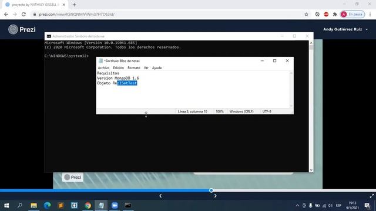Minimize the Bloc de notas window
The height and width of the screenshot is (211, 376).
263,61
